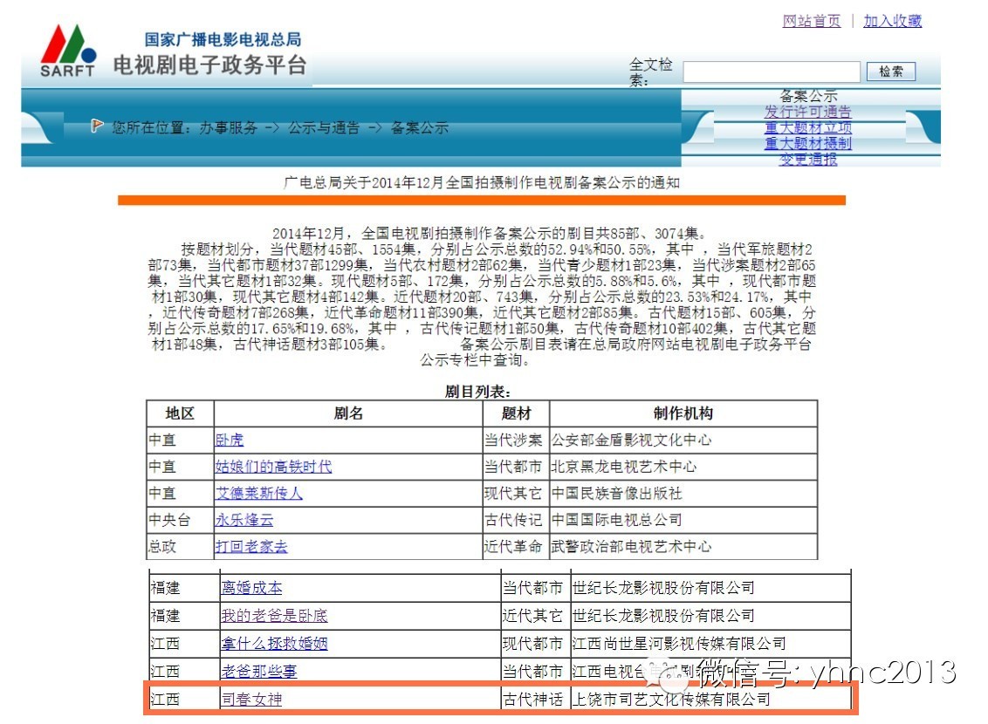Screen dimensions: 988x724
Task: Open the drama link 姑娘们的高铁时代
Action: (273, 467)
